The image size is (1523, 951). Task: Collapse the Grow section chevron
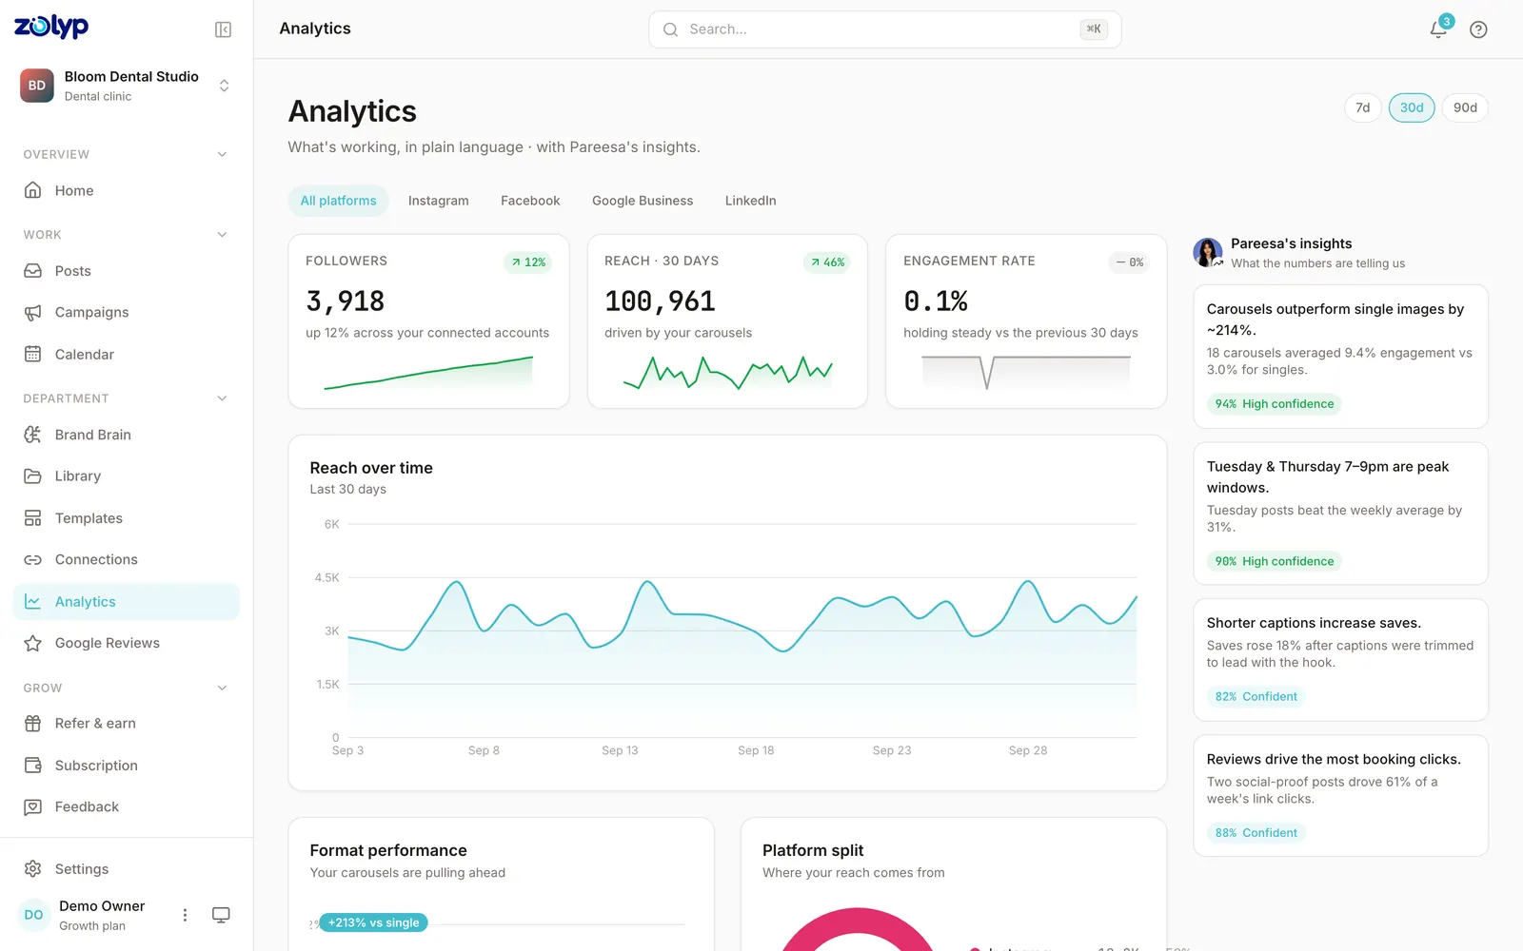[222, 688]
